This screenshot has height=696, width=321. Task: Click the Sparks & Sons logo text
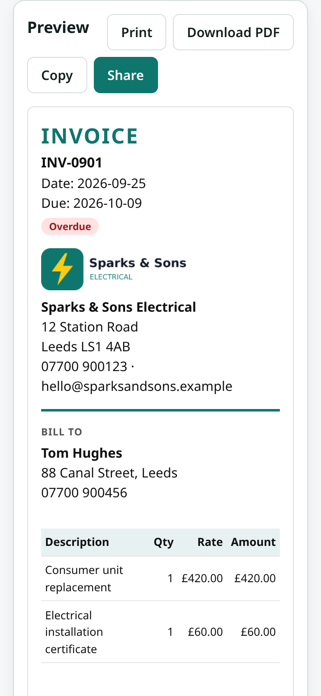click(x=138, y=268)
